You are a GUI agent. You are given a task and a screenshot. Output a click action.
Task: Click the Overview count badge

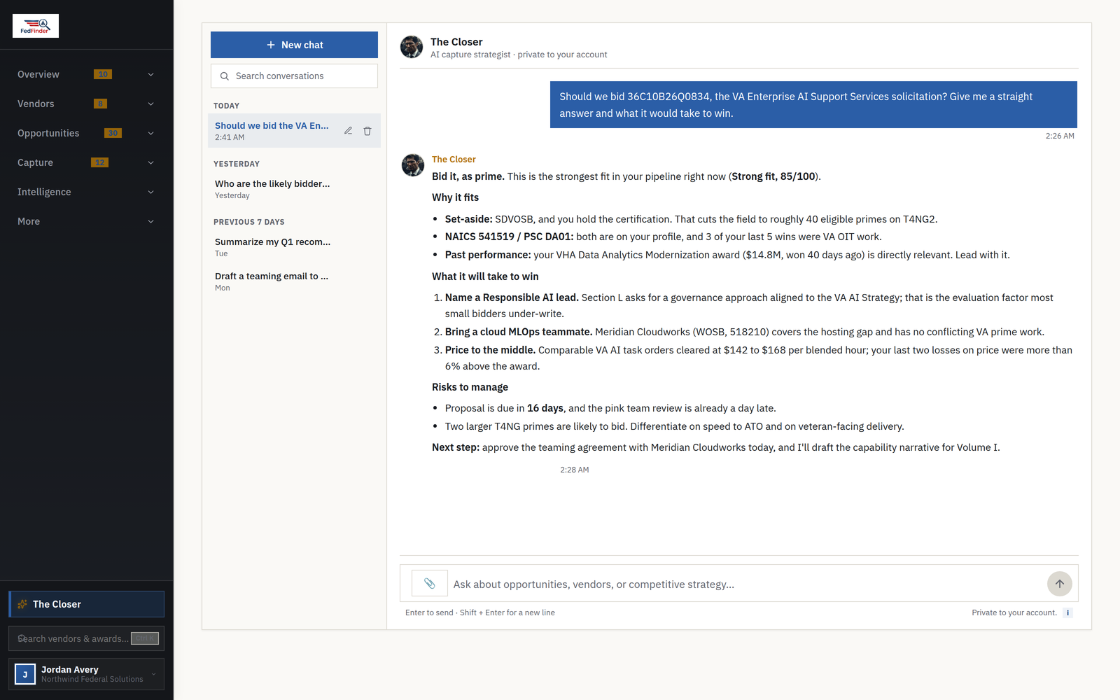(103, 74)
